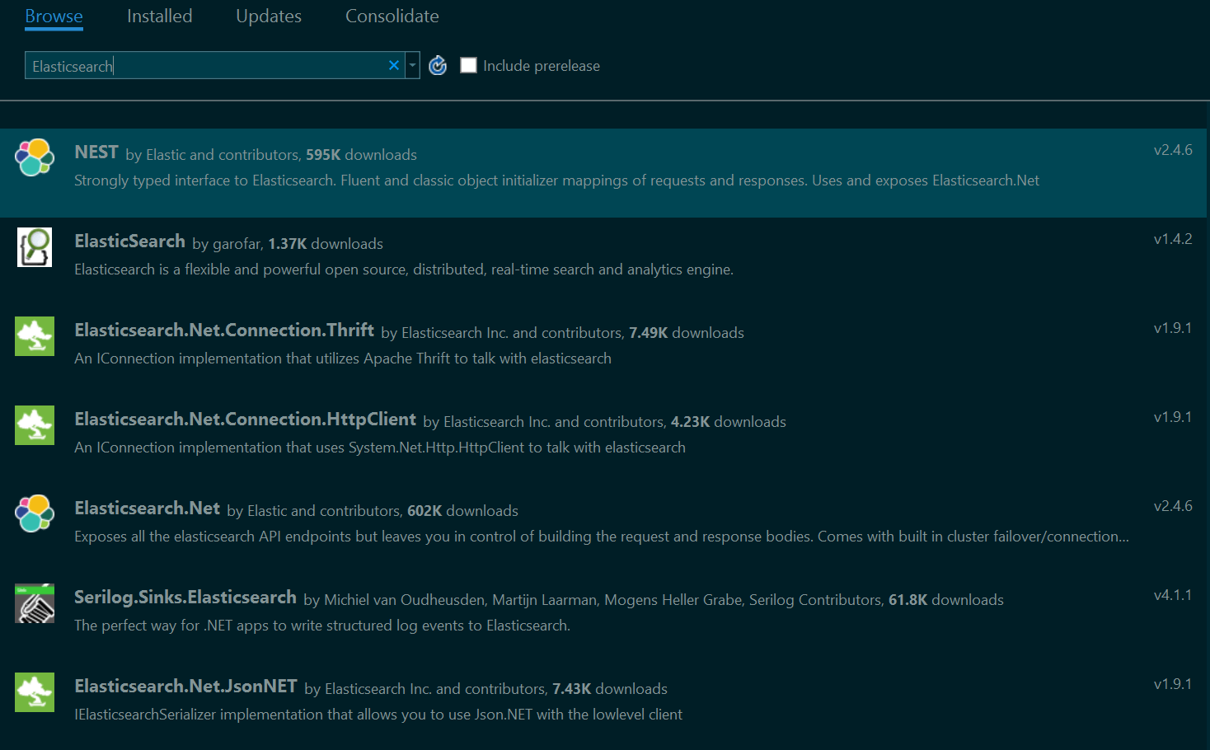Select the Elasticsearch.Net.JsonNET package title
Viewport: 1210px width, 750px height.
(185, 687)
